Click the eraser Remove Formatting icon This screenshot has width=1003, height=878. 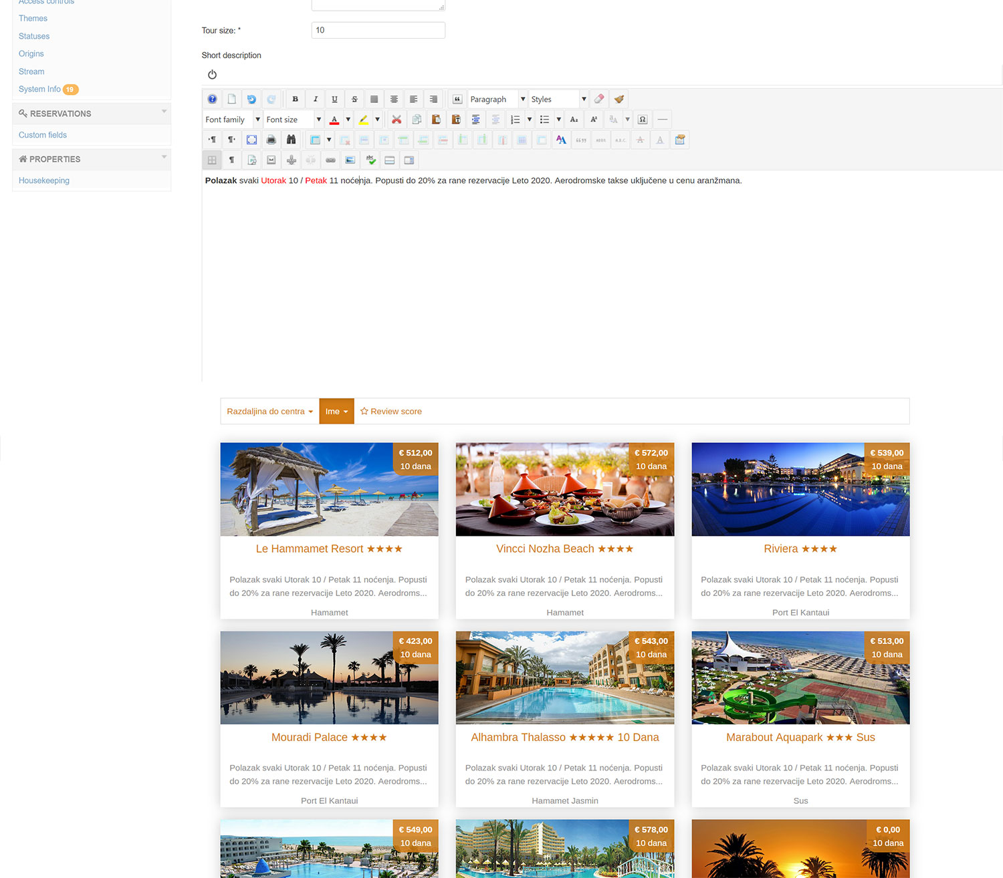point(599,100)
